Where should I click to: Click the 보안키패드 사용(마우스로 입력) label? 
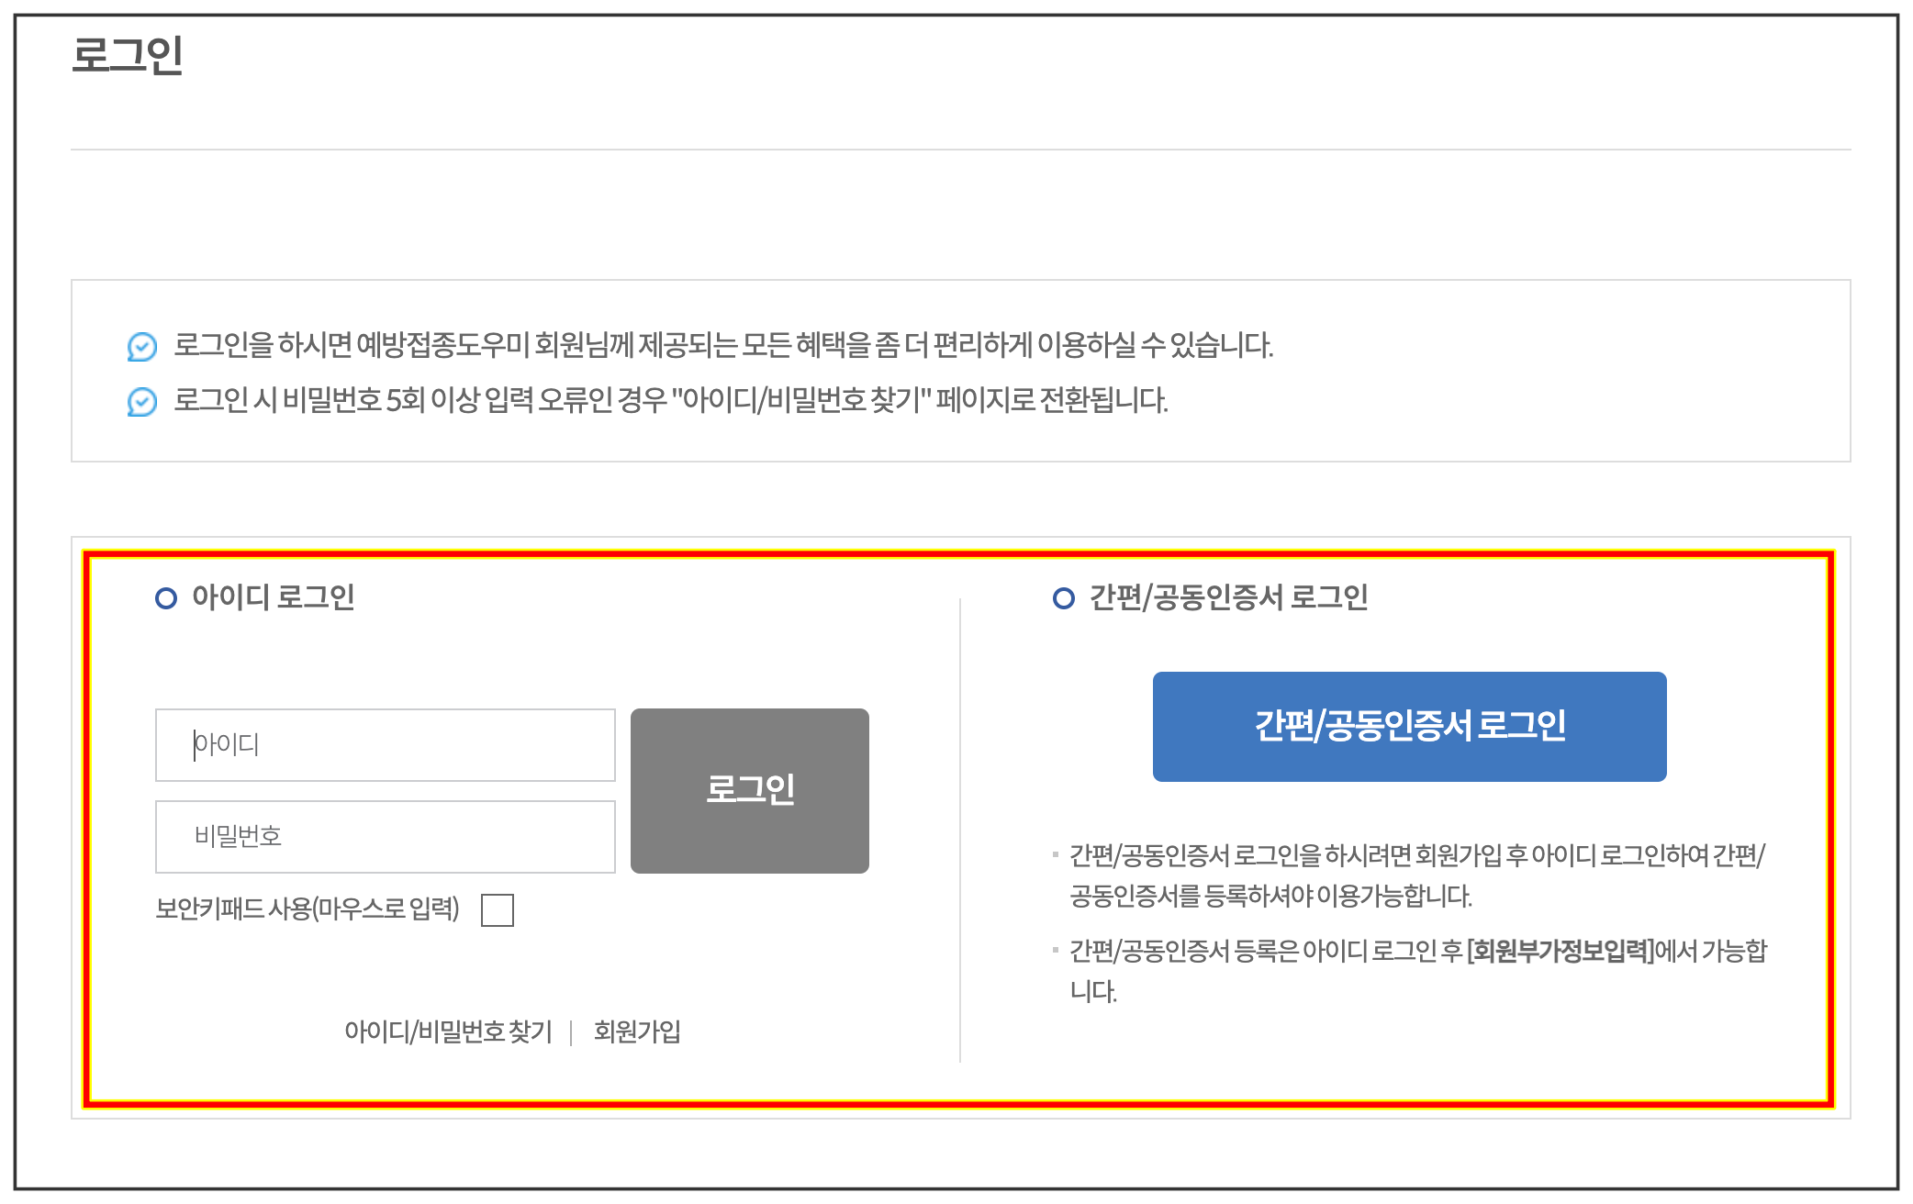[307, 909]
